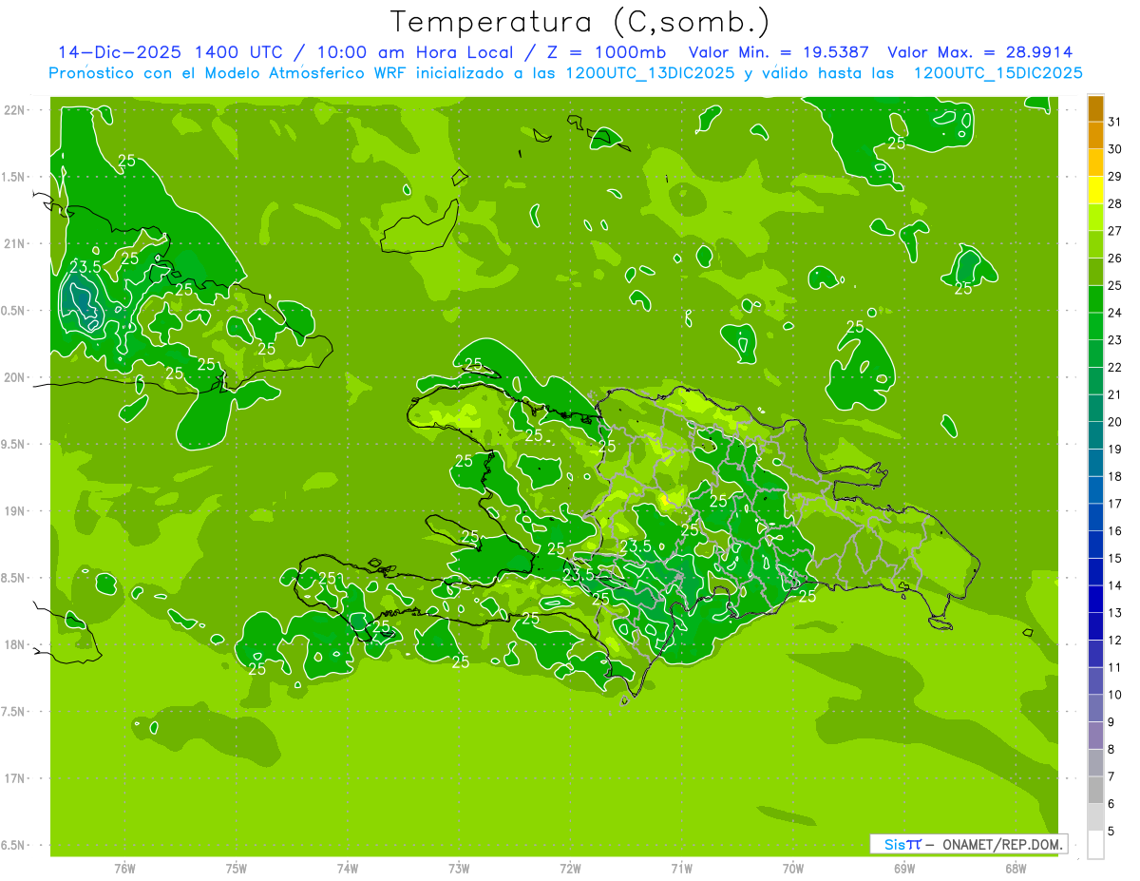Screen dimensions: 1140x881
Task: Click the 73W longitude axis label
Action: click(459, 869)
